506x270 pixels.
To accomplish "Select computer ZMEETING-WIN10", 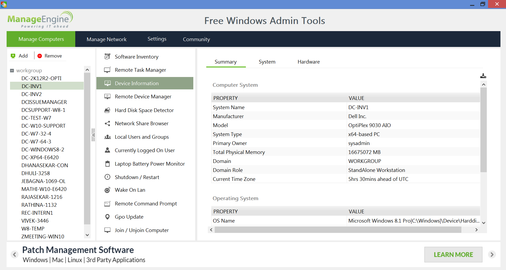I will coord(43,237).
